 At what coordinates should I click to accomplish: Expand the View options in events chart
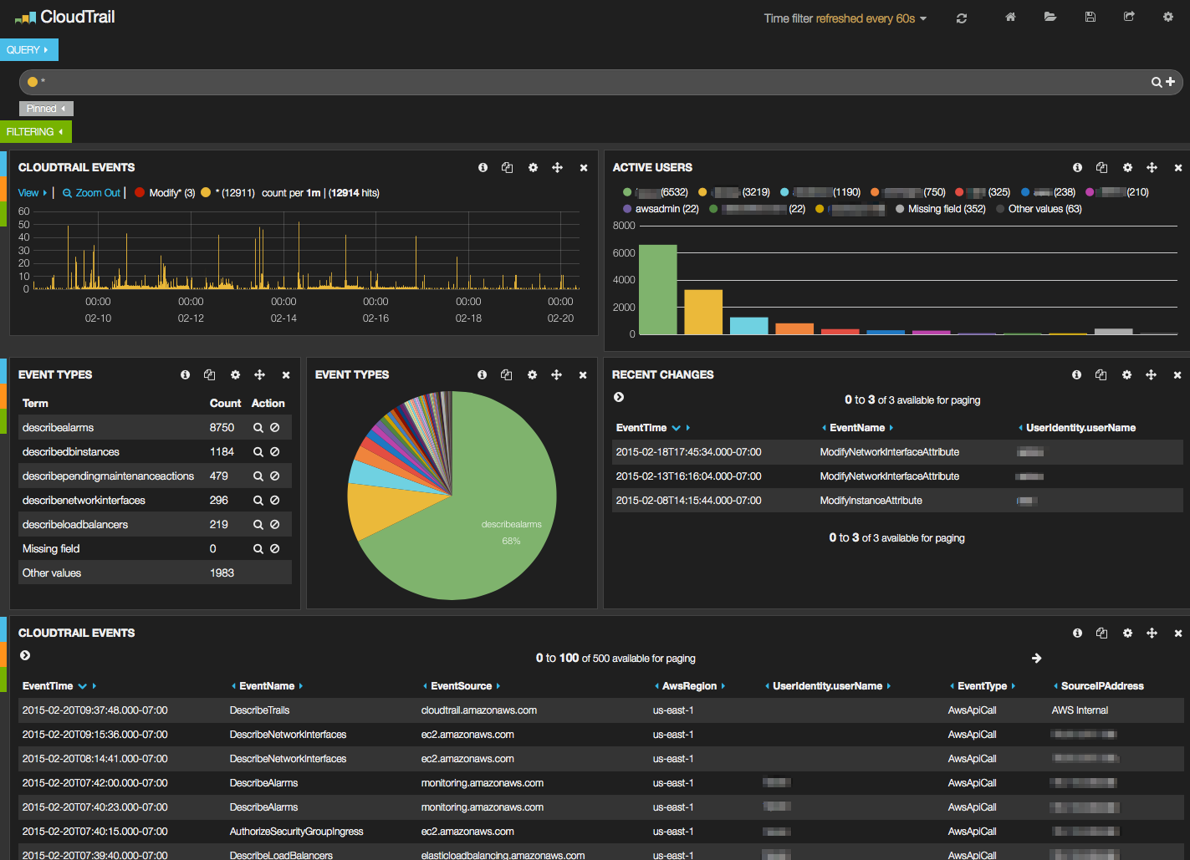(33, 193)
